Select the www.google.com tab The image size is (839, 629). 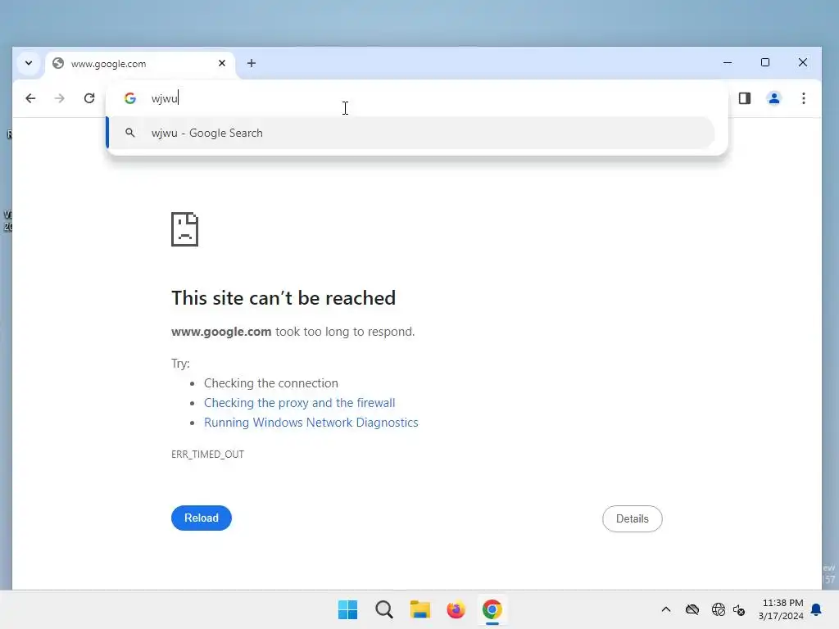tap(140, 64)
